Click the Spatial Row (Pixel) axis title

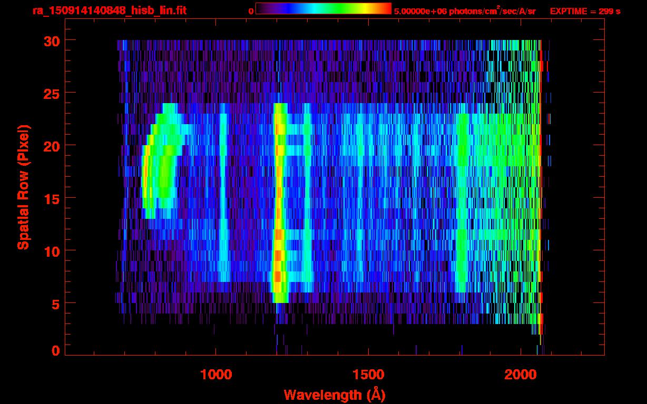pyautogui.click(x=23, y=187)
